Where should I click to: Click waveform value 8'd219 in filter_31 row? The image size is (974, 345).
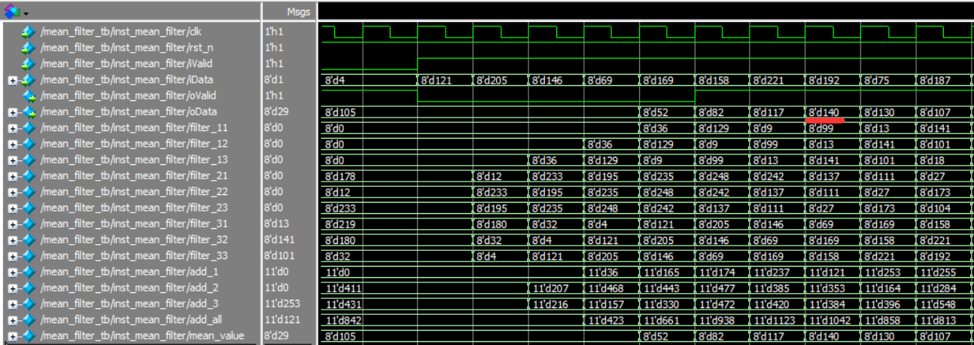pyautogui.click(x=340, y=224)
